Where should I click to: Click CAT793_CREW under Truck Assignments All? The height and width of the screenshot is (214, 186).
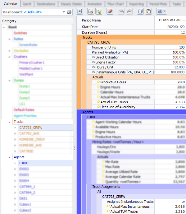coord(141,197)
